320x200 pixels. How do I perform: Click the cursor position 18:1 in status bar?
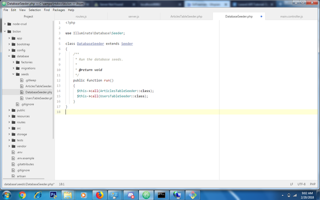point(61,184)
